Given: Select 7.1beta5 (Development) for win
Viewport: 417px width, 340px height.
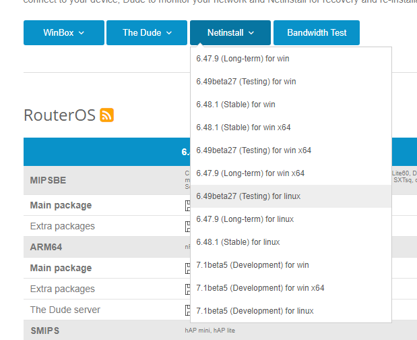Looking at the screenshot, I should (291, 265).
